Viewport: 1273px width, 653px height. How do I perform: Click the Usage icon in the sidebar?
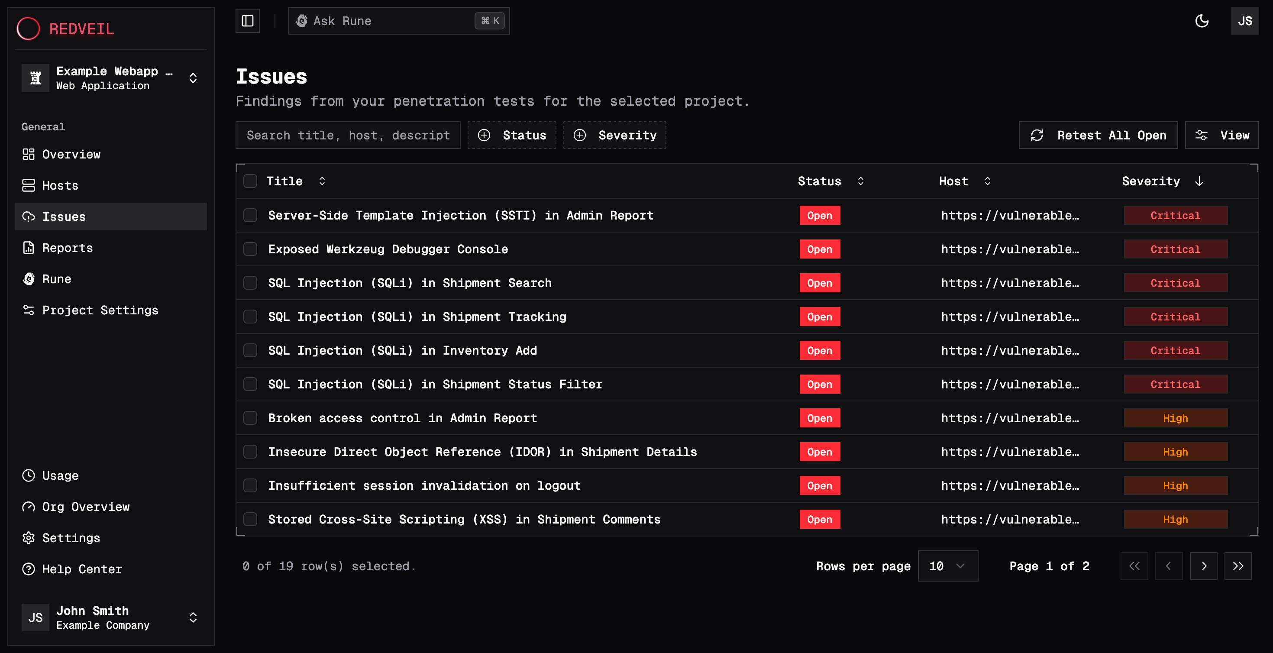coord(29,475)
